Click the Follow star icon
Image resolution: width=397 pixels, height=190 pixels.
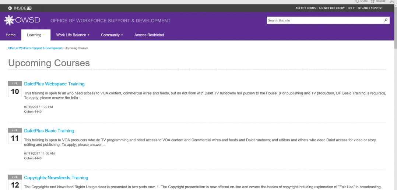(x=372, y=1)
